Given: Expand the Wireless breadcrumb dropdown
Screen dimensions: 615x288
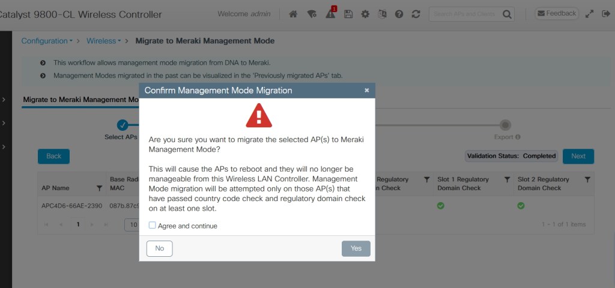Looking at the screenshot, I should pyautogui.click(x=103, y=41).
